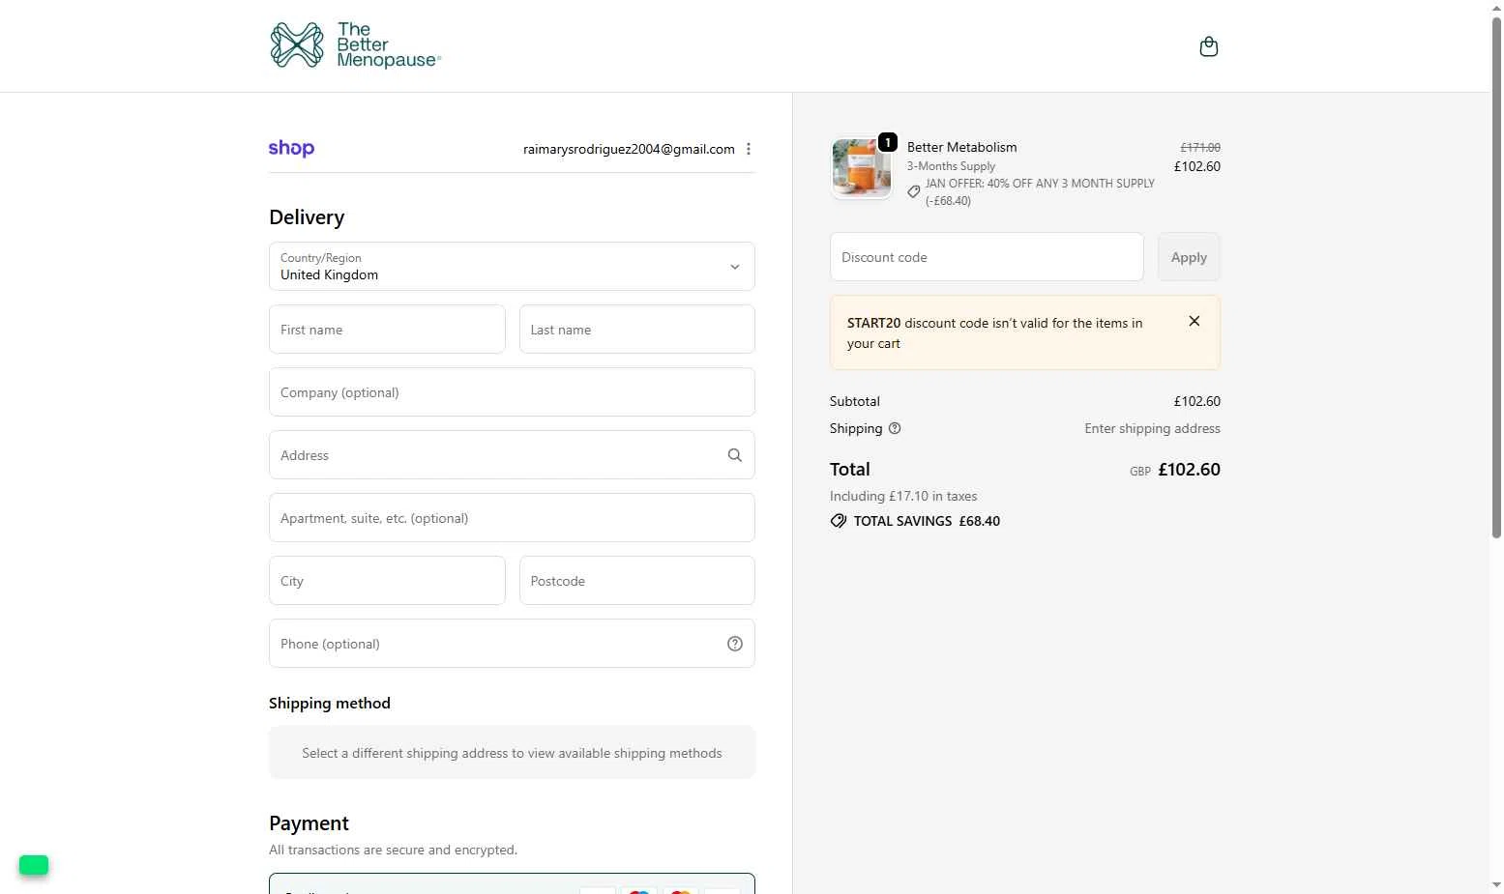Open the shopping bag cart icon

coord(1208,46)
